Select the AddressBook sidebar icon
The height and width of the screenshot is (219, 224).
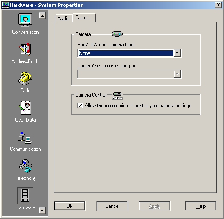(25, 49)
